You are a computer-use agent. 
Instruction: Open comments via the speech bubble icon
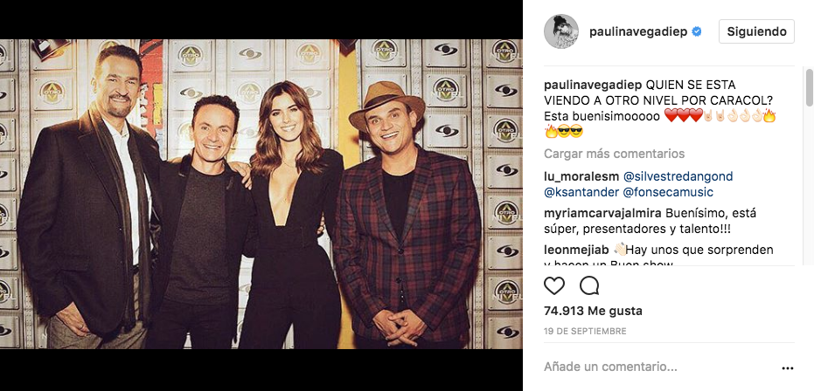click(589, 286)
